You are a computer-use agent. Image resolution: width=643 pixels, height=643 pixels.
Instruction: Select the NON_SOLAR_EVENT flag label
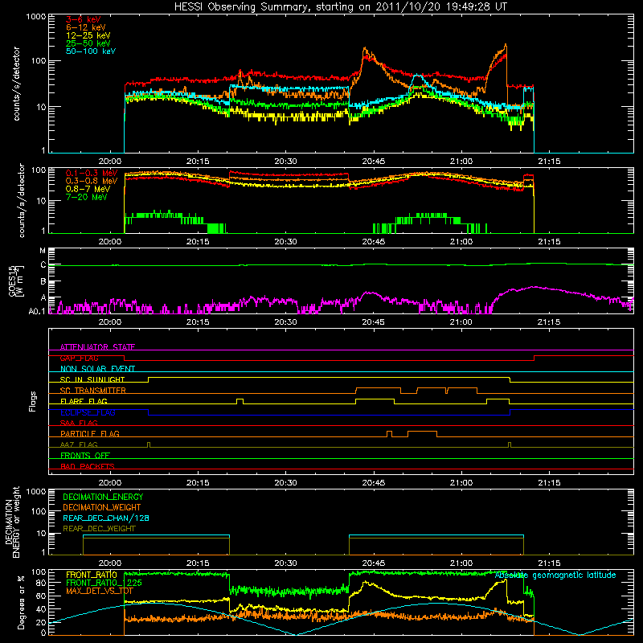[x=97, y=369]
